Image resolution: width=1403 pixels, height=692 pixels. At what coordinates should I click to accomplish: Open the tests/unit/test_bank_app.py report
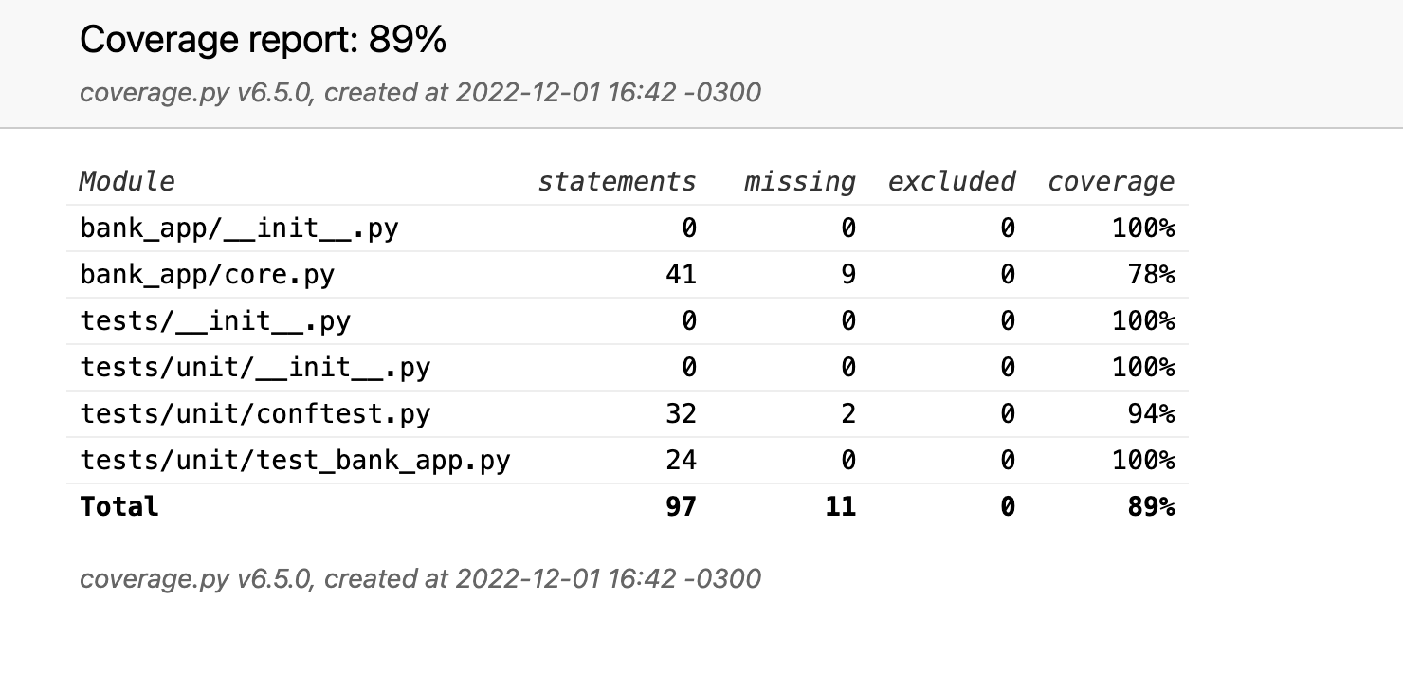pyautogui.click(x=295, y=461)
